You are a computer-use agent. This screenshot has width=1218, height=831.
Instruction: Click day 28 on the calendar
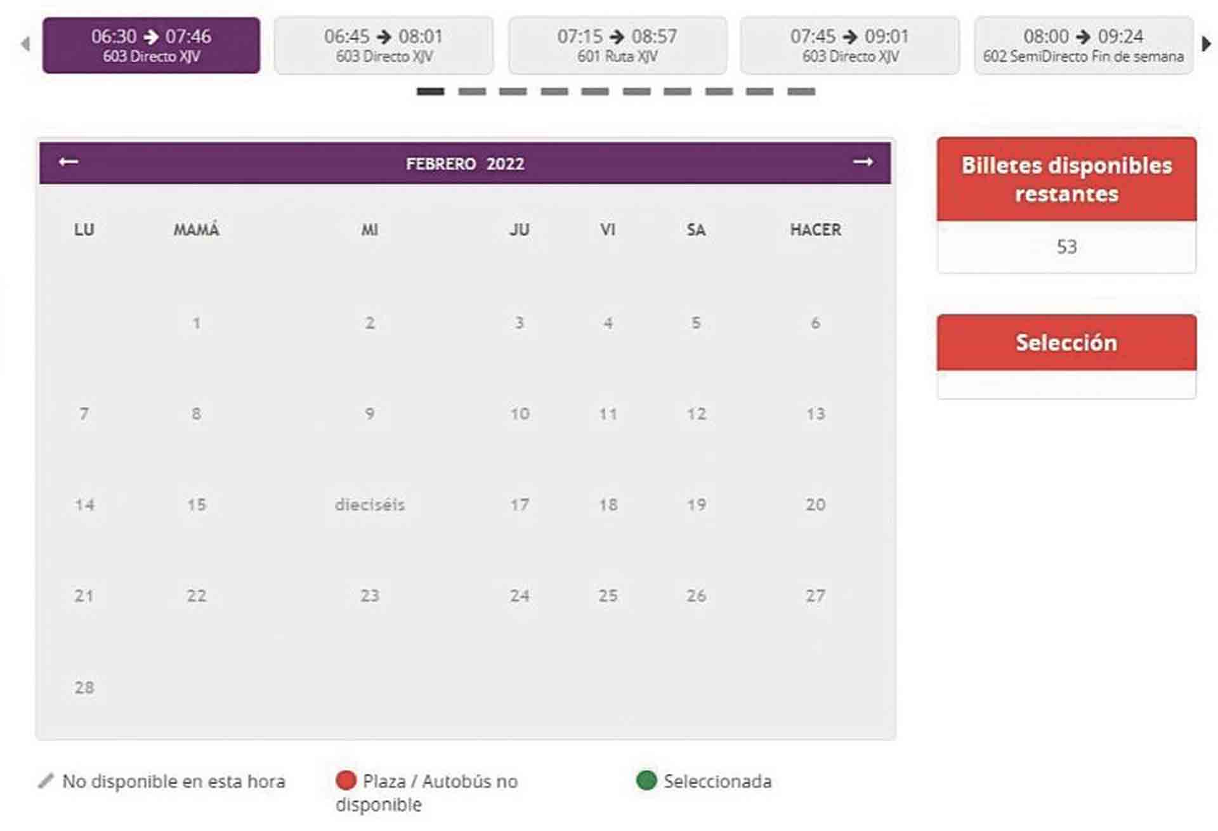(x=84, y=687)
